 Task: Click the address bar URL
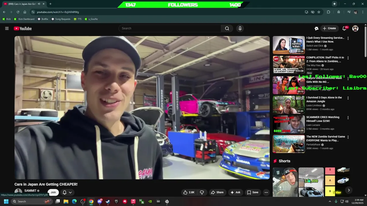point(58,12)
